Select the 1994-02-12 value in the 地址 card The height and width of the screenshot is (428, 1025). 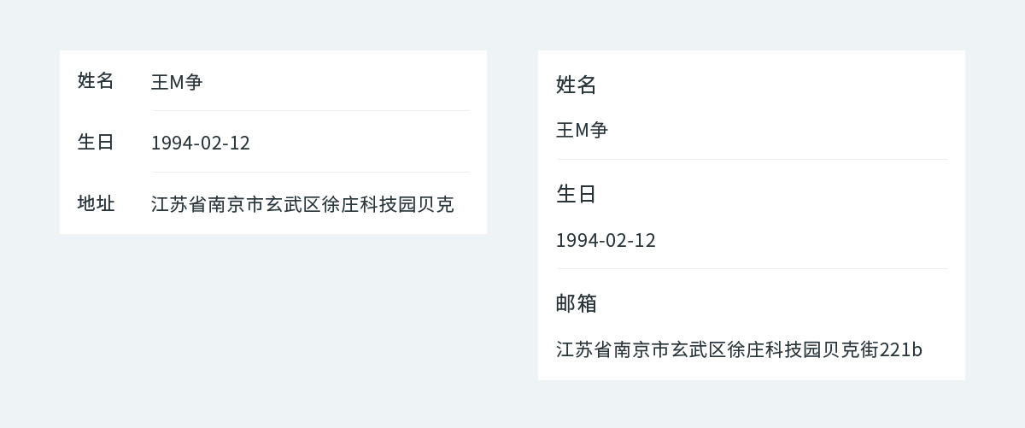(201, 143)
